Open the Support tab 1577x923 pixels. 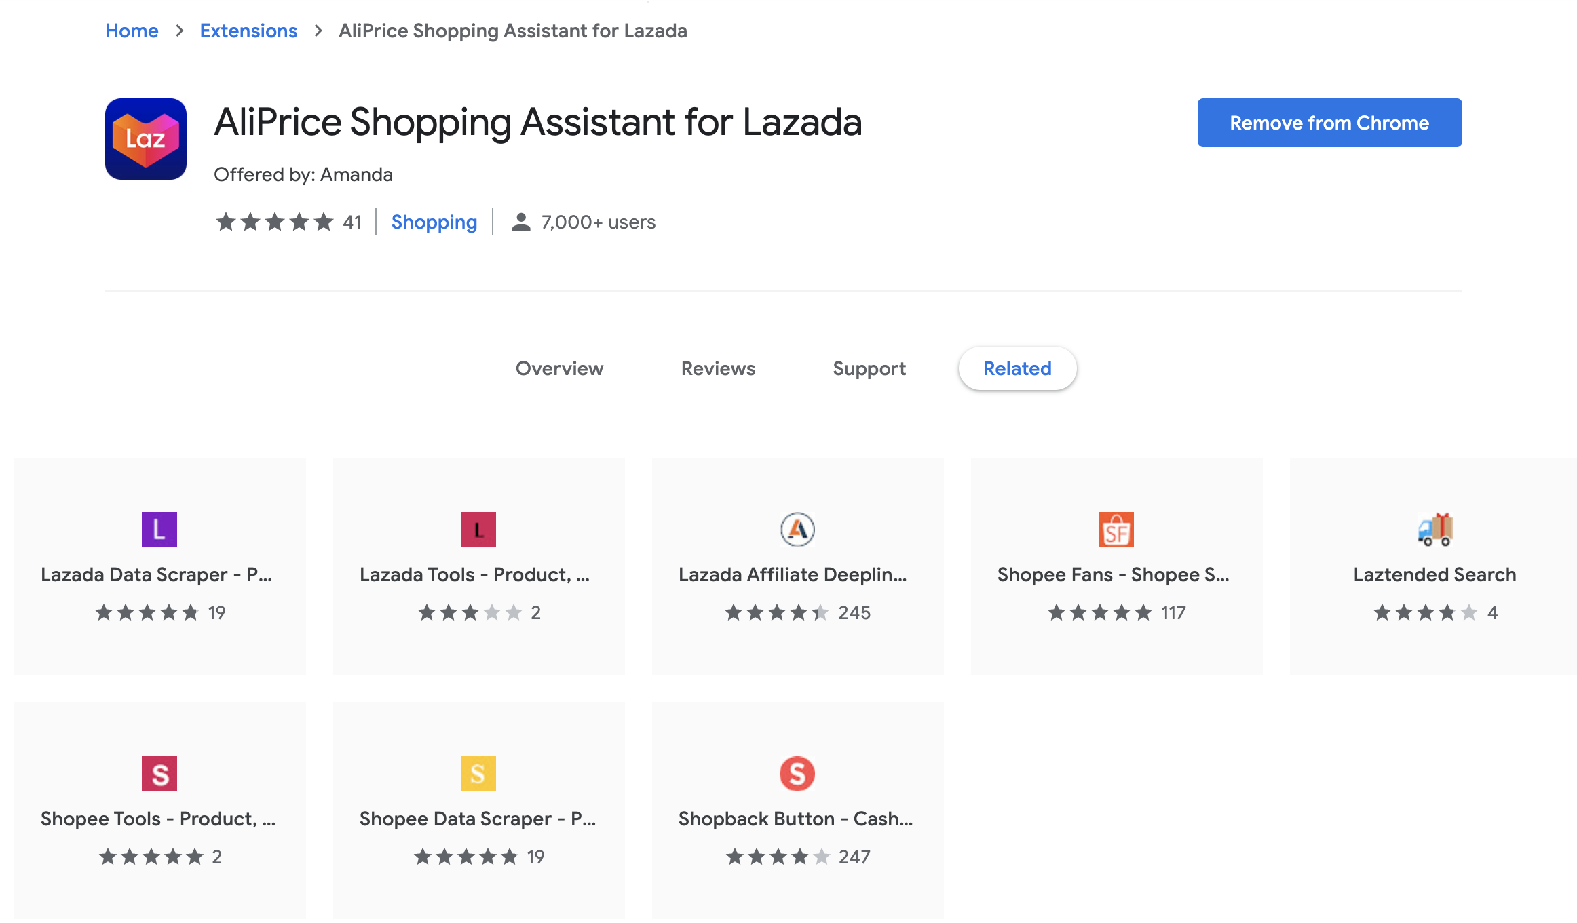tap(869, 368)
